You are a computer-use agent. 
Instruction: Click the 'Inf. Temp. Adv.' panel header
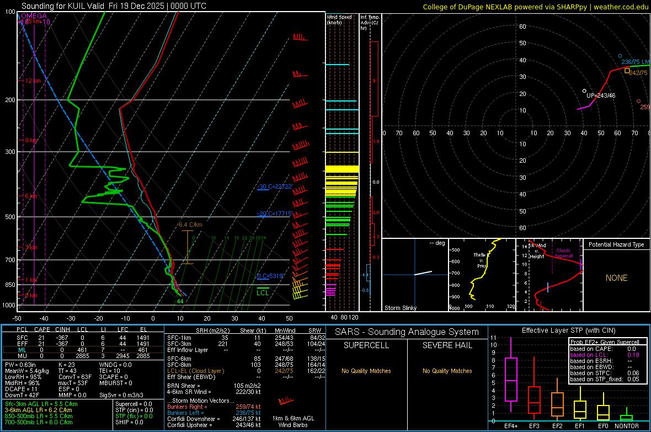(370, 23)
